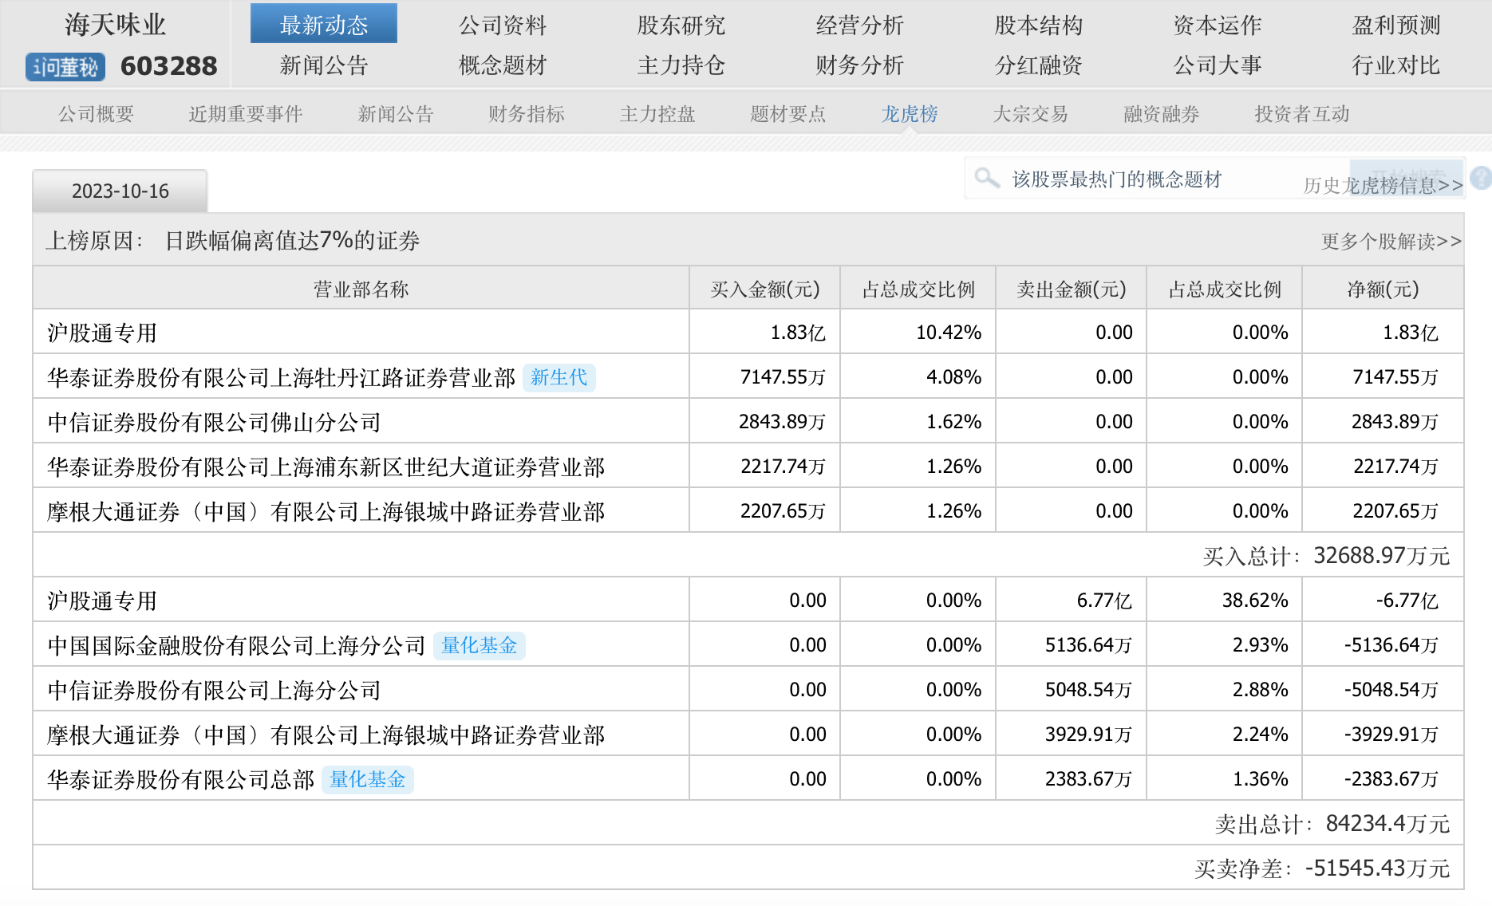Click 量化基金 tag beside 华泰证券总部
The height and width of the screenshot is (906, 1492).
[367, 779]
